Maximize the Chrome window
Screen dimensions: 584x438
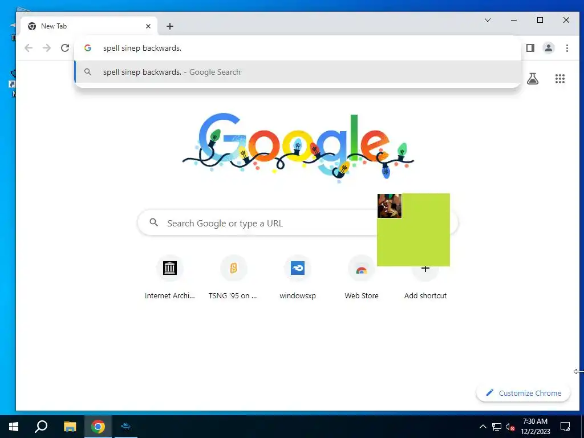point(540,20)
